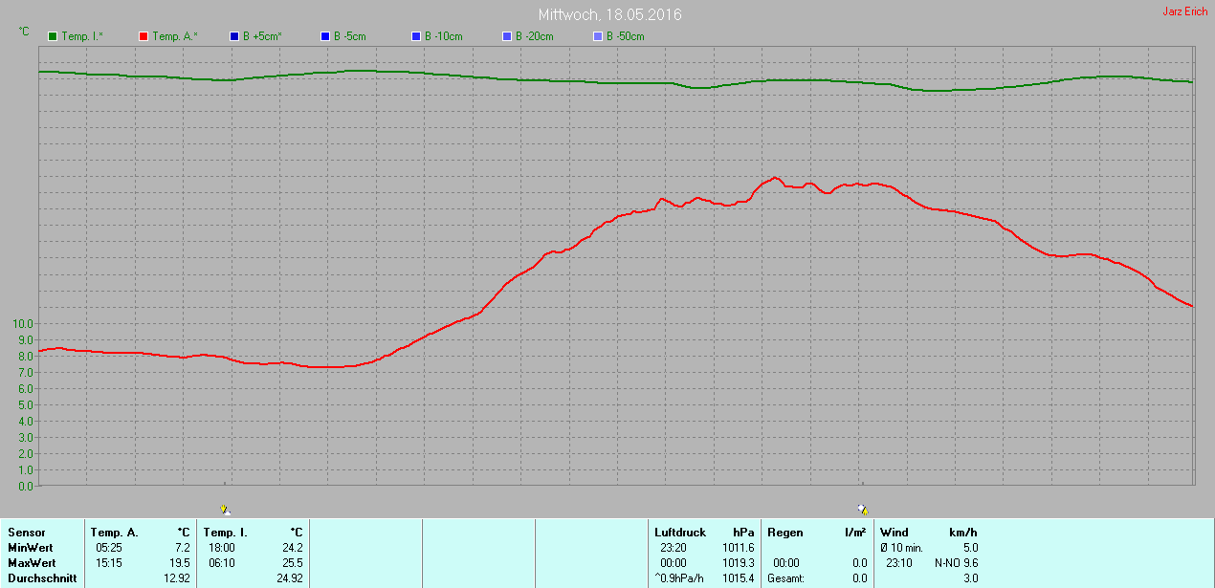
Task: Click the 'Luftdruck' column header
Action: (x=680, y=533)
